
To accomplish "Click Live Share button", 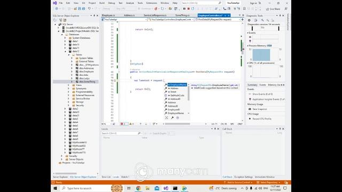I will pos(273,9).
